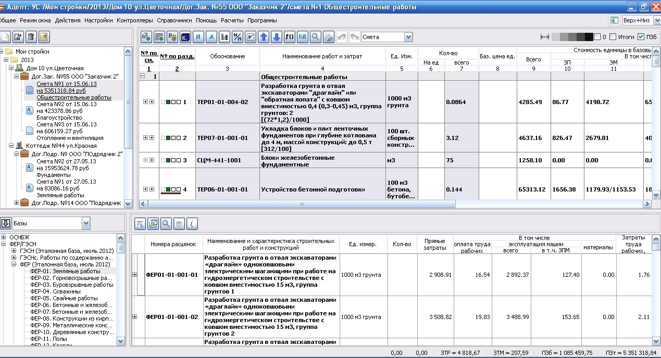Select the 'Мои стройки' root folder

click(x=32, y=52)
